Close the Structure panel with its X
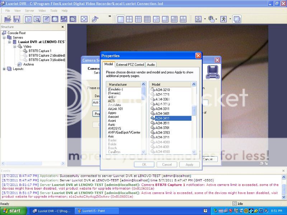 [62, 27]
